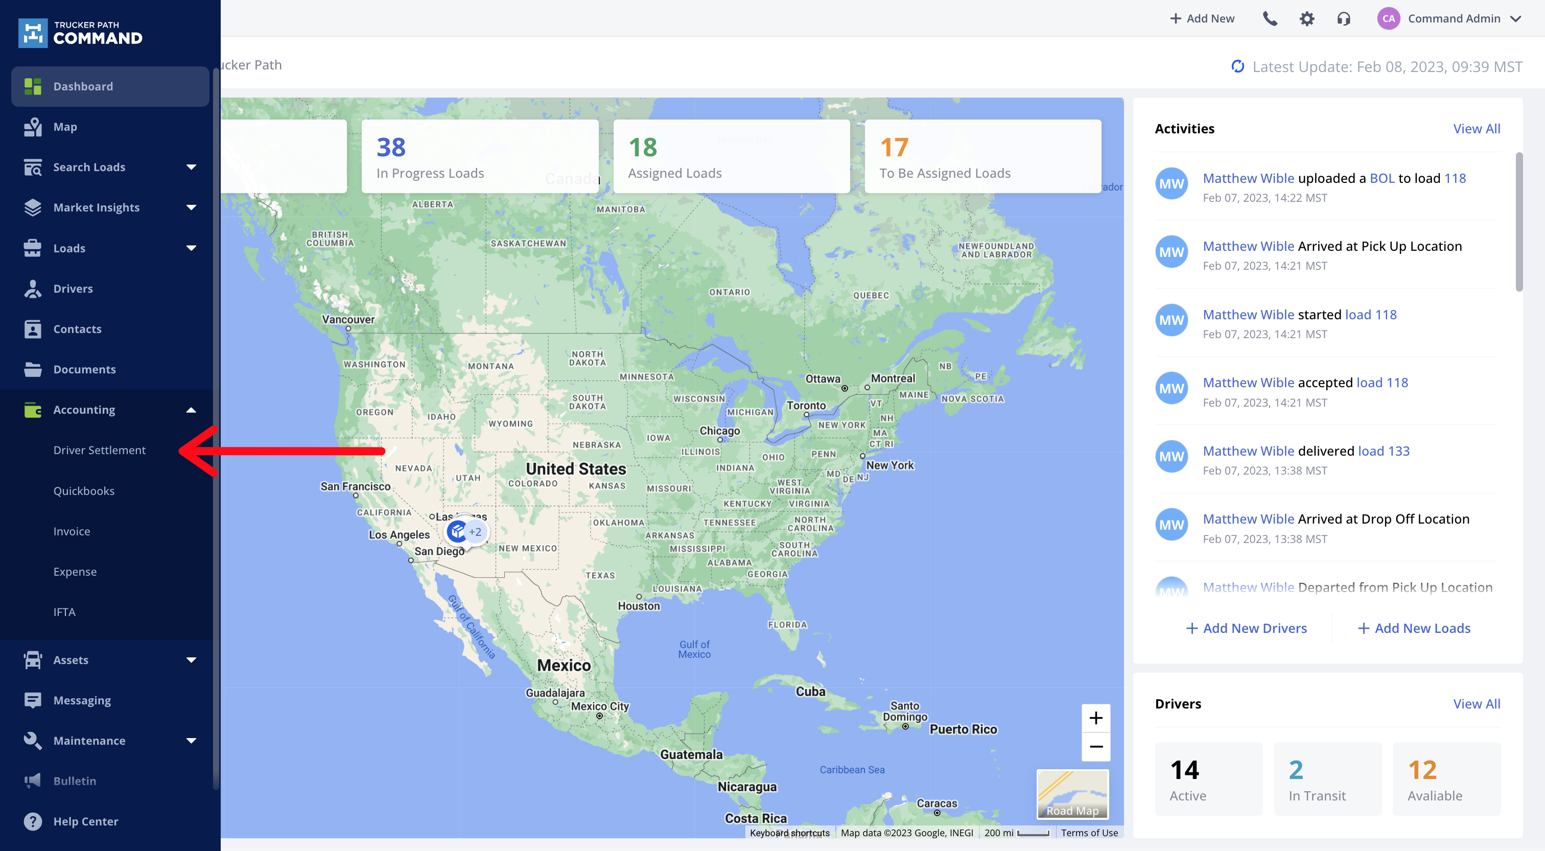
Task: Click the Loads briefcase icon
Action: point(33,248)
